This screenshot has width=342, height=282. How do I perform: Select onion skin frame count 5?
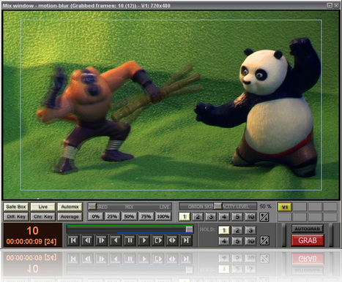point(237,216)
